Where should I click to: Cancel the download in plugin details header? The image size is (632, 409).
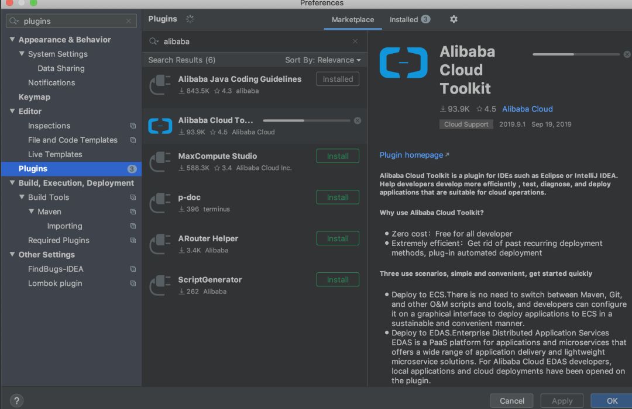[x=627, y=54]
